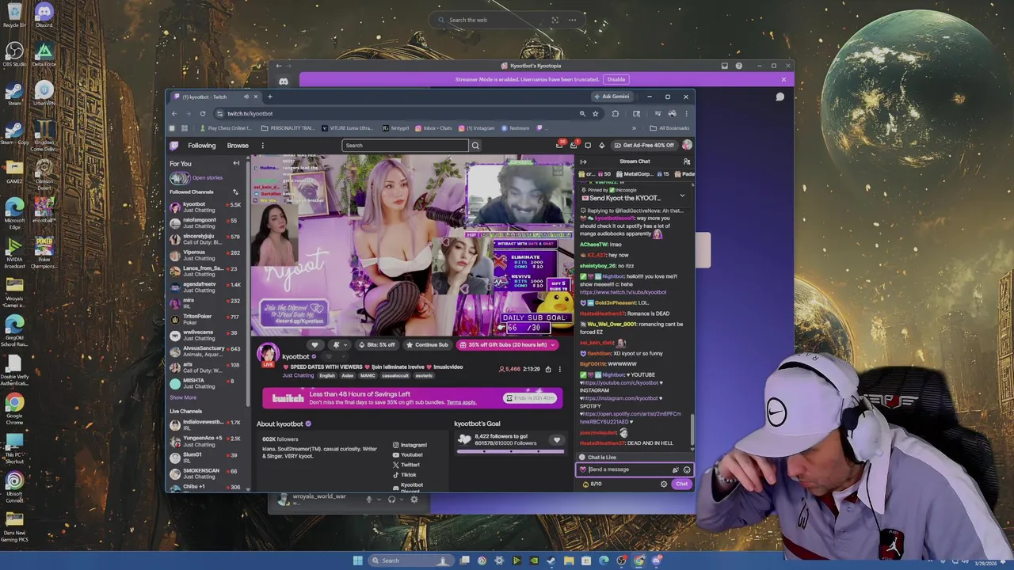The height and width of the screenshot is (570, 1014).
Task: Open stream options three dots near uptime
Action: [559, 369]
